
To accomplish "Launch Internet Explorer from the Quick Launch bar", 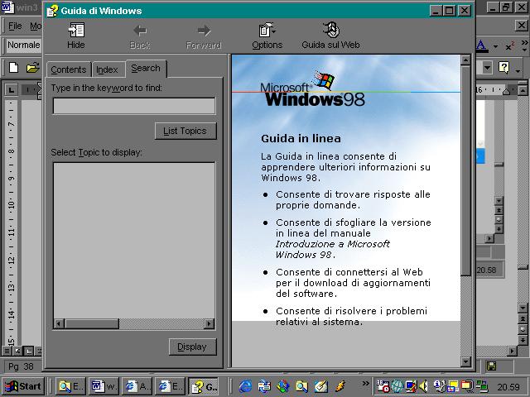I will click(x=246, y=386).
